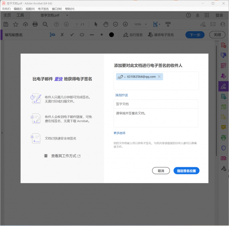Open the black color swatch
229x226 pixels.
pyautogui.click(x=111, y=35)
